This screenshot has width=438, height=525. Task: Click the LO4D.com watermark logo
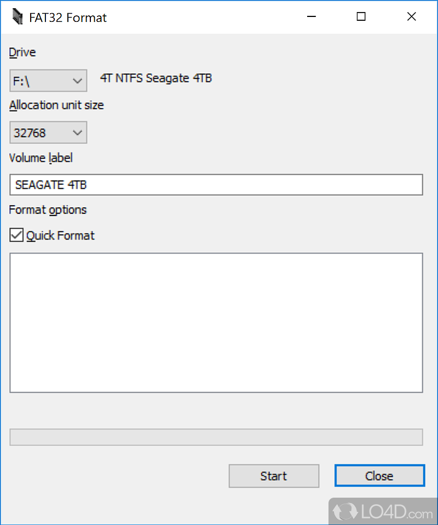tap(383, 511)
